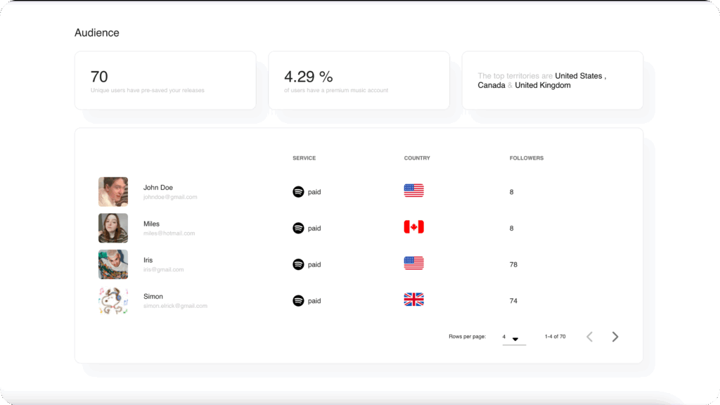
Task: Click the US flag in Iris's row
Action: (x=413, y=264)
